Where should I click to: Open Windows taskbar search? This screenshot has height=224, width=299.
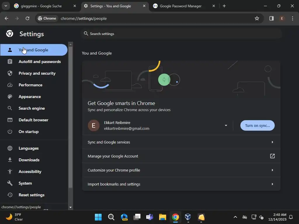(111, 217)
